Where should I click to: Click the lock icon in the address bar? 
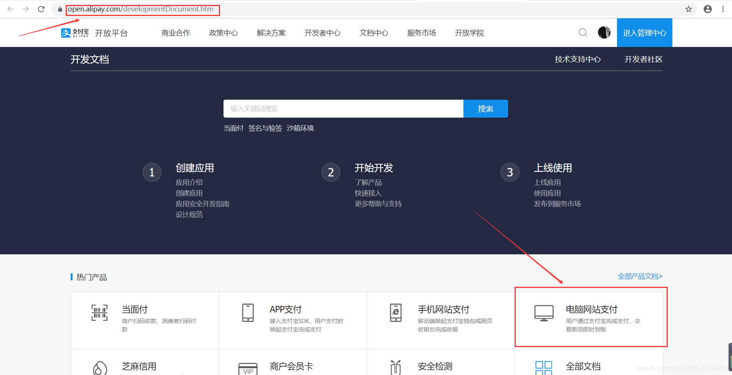[x=60, y=9]
